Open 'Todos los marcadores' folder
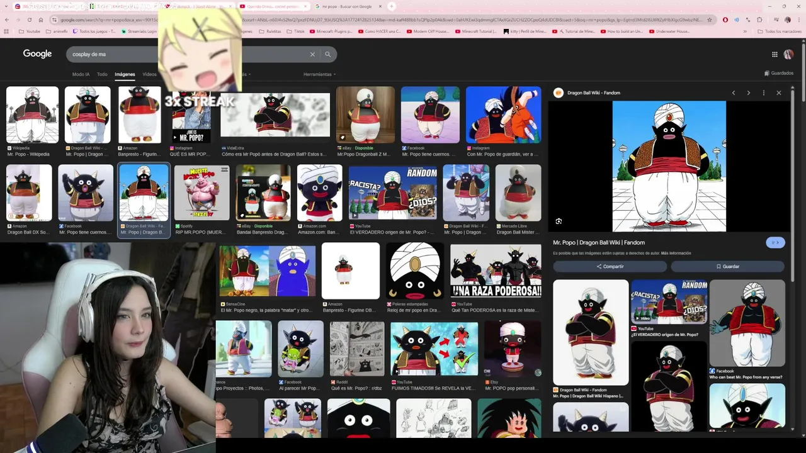This screenshot has width=806, height=453. click(780, 31)
